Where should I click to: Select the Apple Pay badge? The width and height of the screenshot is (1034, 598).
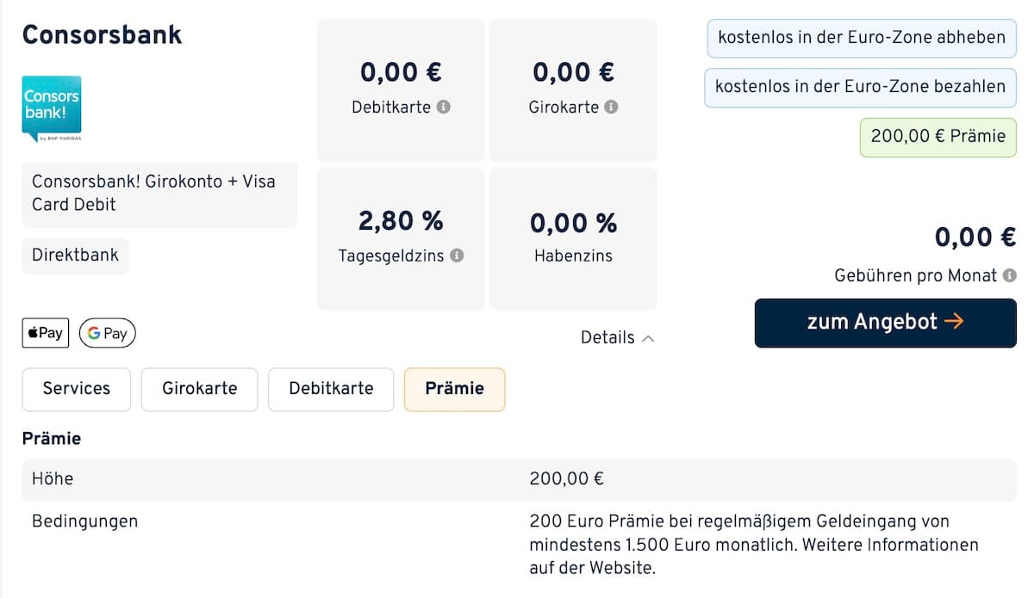point(45,333)
